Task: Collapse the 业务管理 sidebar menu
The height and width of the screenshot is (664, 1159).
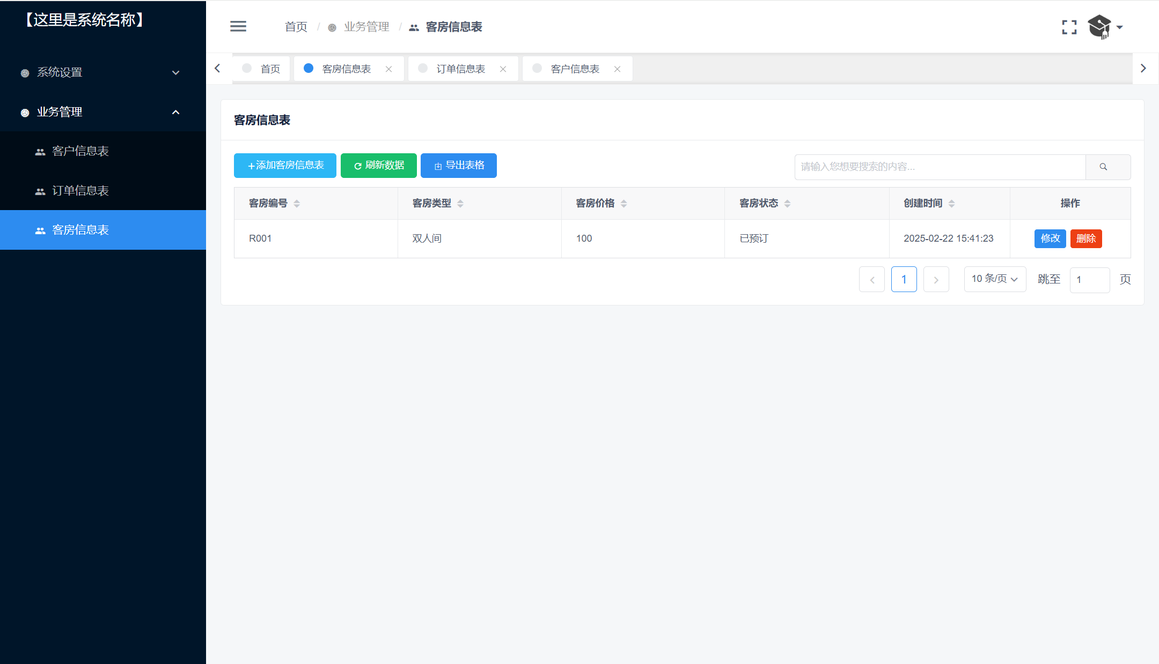Action: (x=102, y=112)
